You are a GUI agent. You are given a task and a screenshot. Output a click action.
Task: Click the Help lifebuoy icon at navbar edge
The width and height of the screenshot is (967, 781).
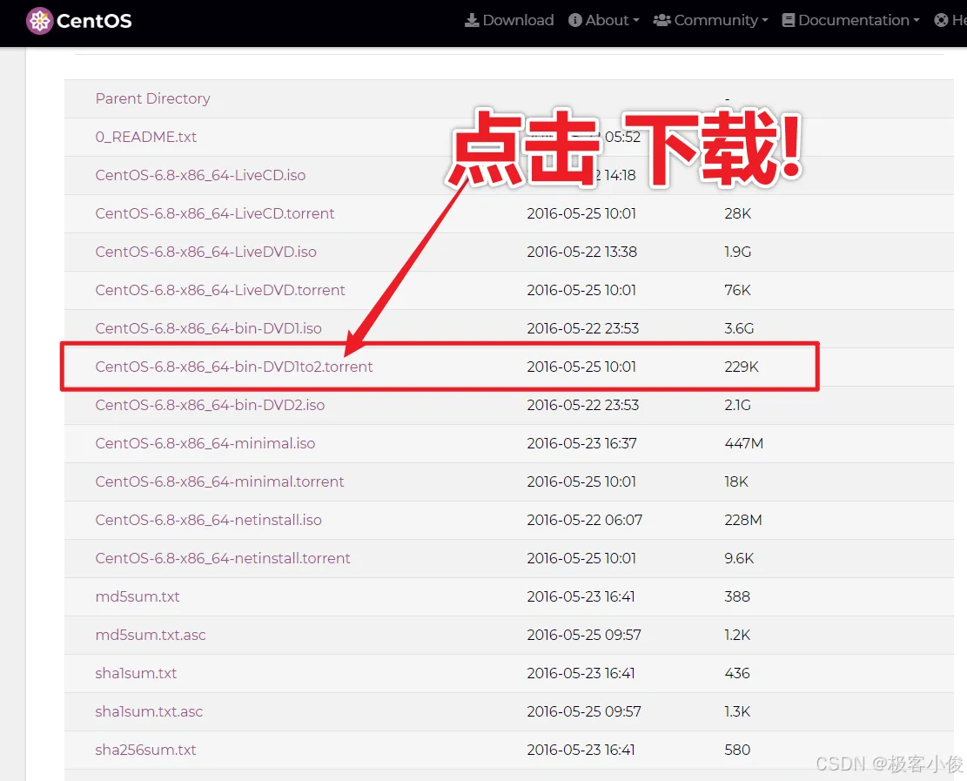coord(941,20)
